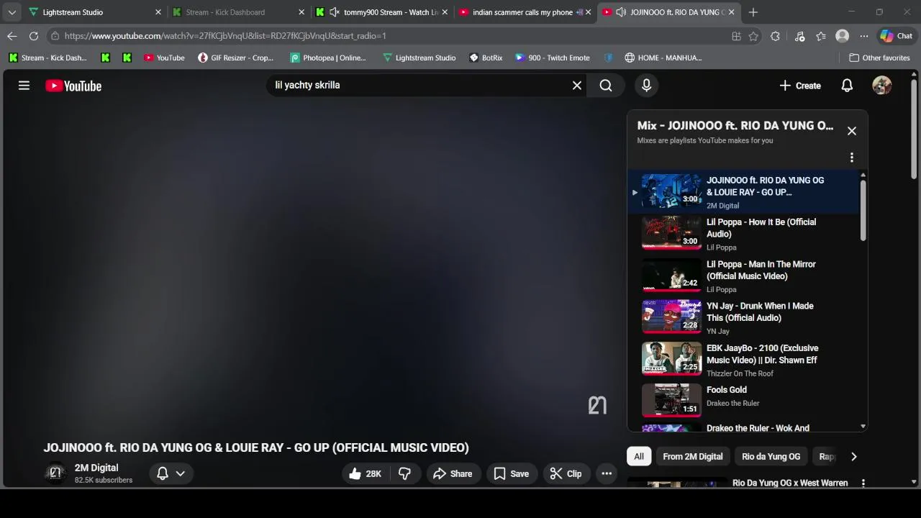Open the YouTube guide hamburger menu

(24, 86)
